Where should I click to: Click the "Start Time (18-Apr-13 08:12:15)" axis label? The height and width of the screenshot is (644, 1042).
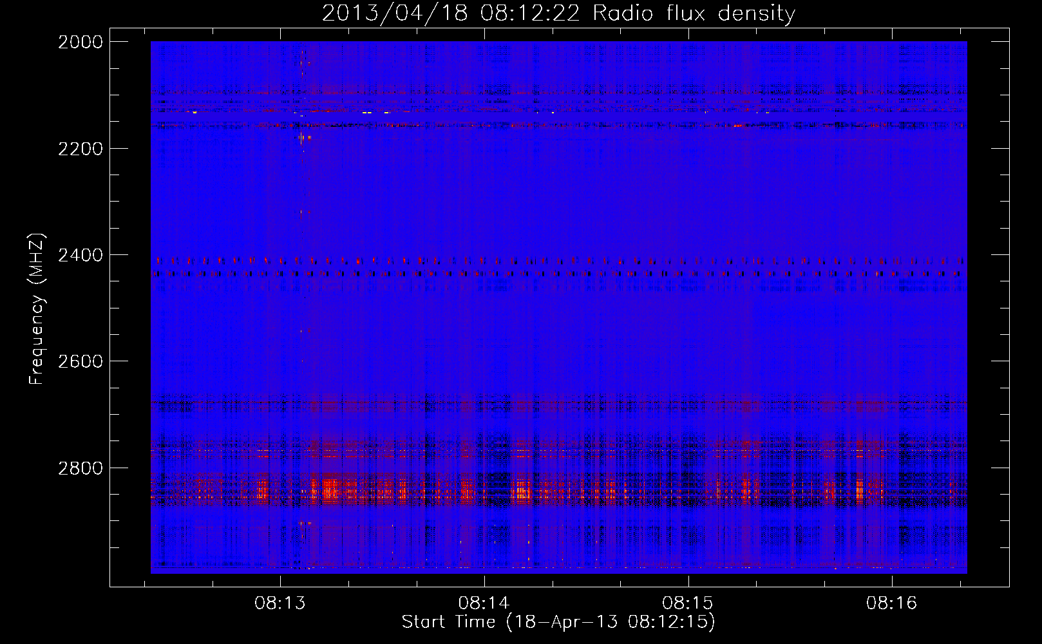[x=558, y=622]
